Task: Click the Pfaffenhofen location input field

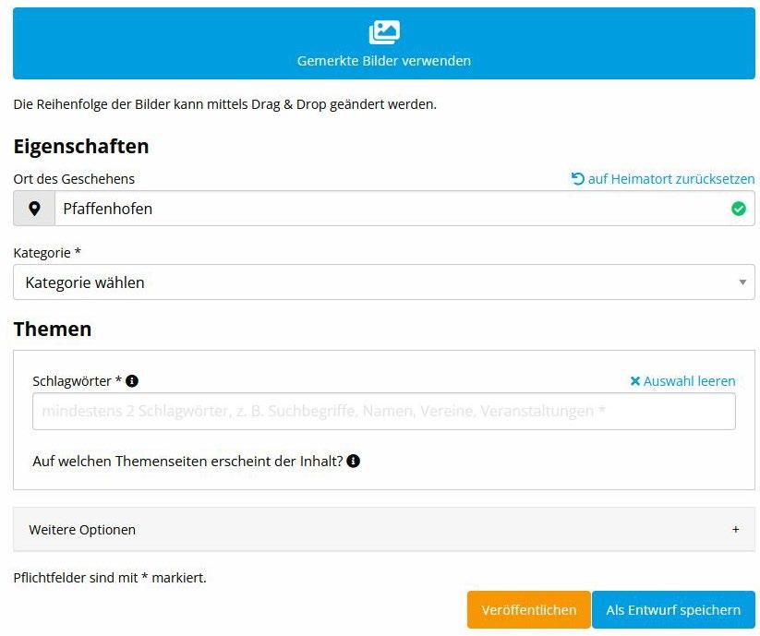Action: [404, 209]
